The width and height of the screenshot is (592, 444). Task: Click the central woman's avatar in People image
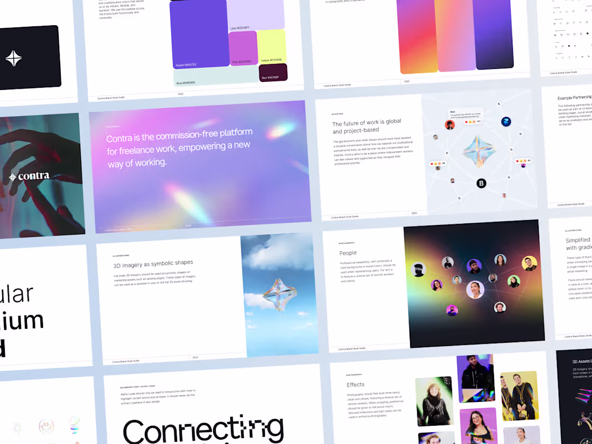point(475,290)
